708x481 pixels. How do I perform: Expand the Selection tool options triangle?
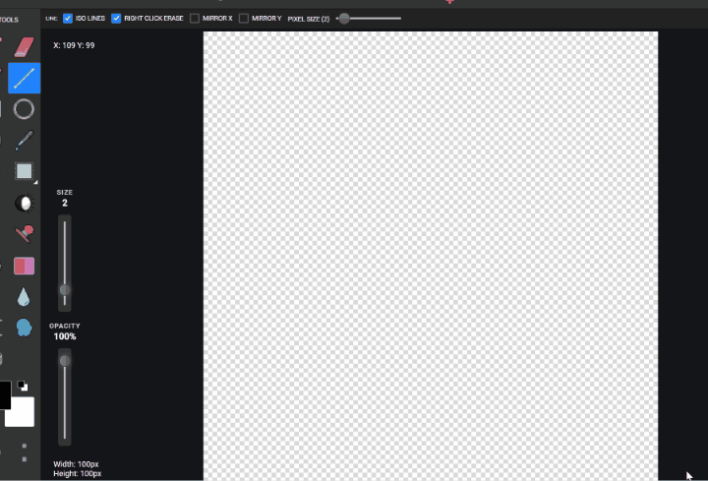[35, 182]
